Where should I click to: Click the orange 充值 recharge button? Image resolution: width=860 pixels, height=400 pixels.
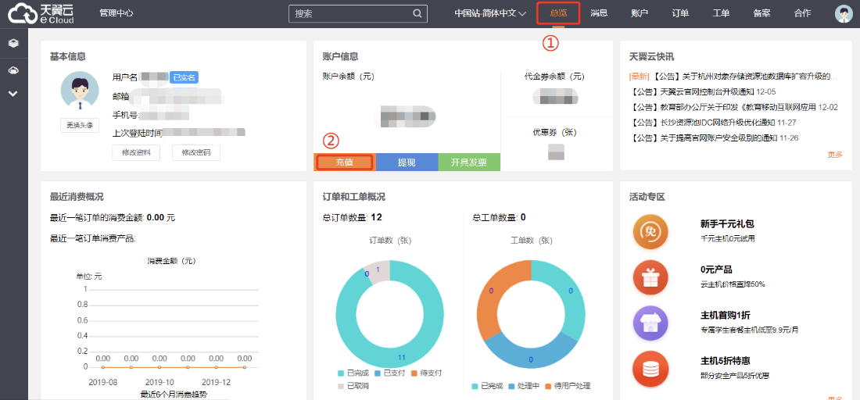point(344,162)
